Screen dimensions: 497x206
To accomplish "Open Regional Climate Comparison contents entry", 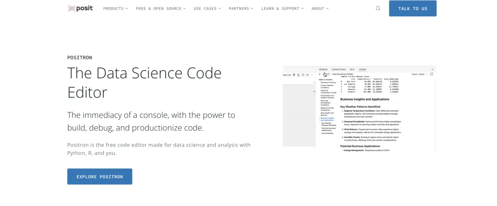I will 327,109.
